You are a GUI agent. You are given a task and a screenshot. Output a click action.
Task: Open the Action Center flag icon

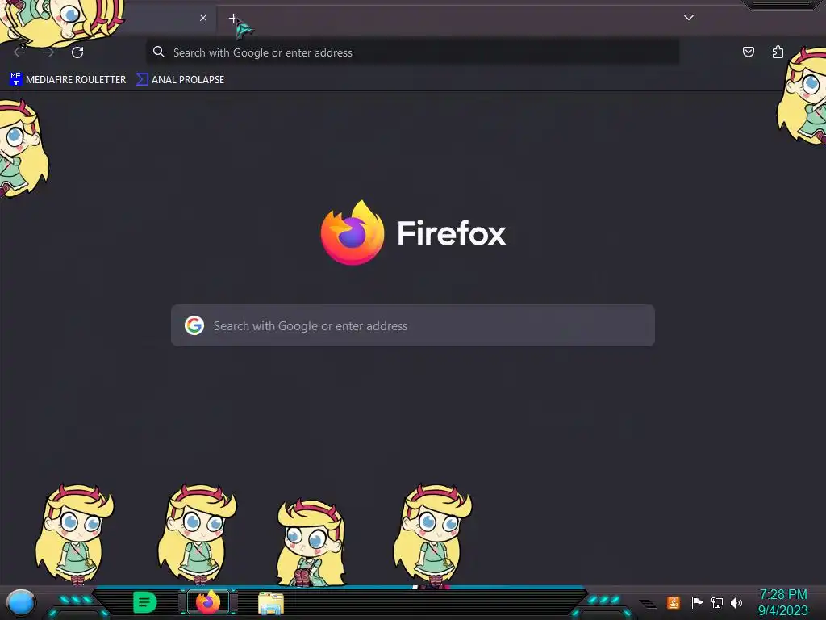point(697,602)
